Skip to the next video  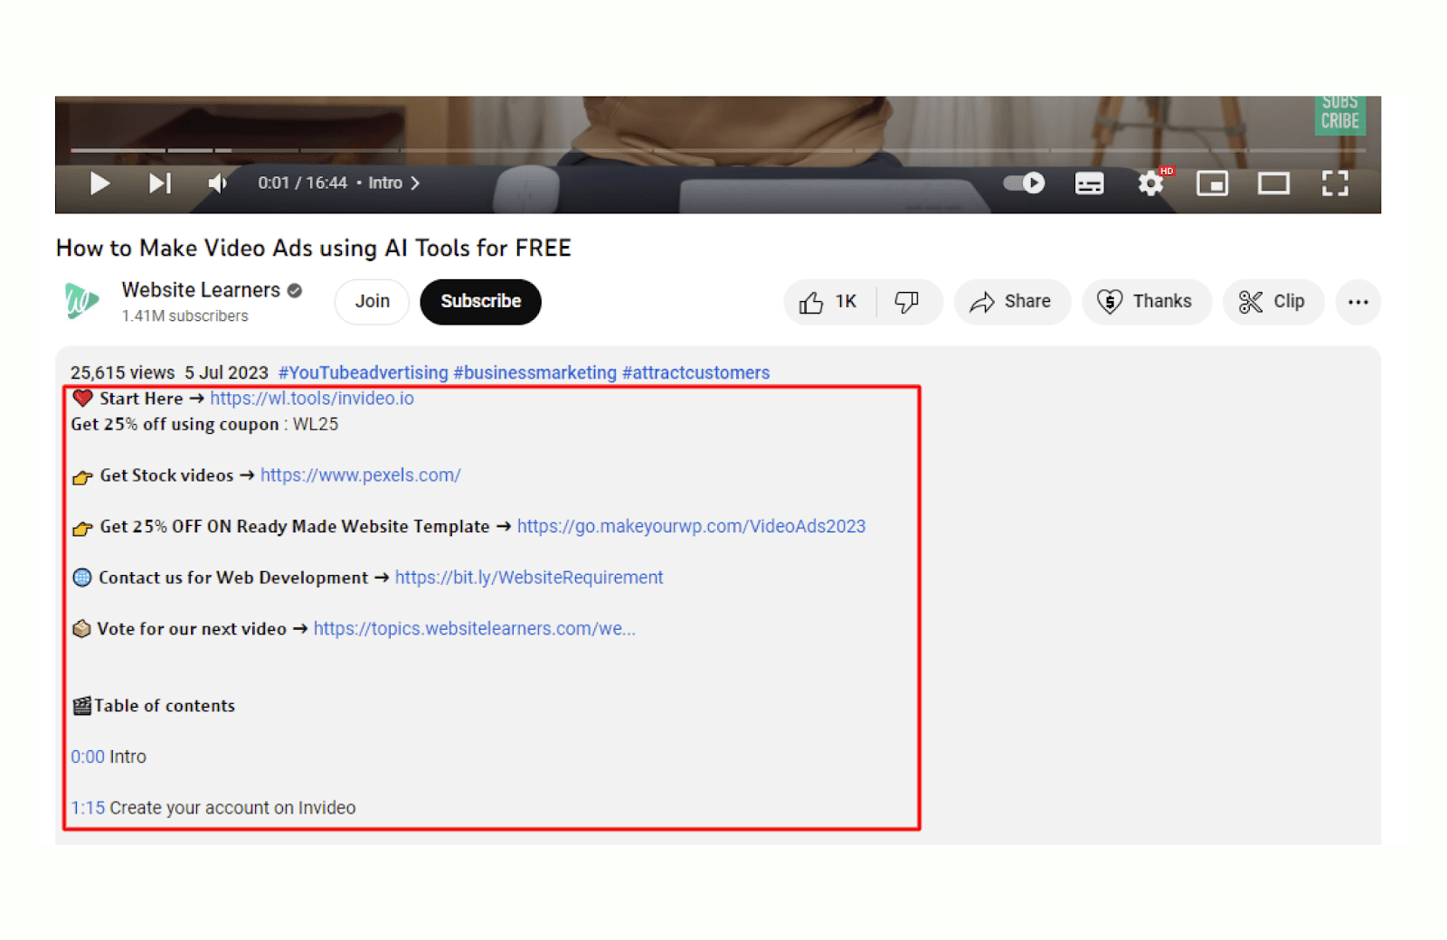coord(160,183)
